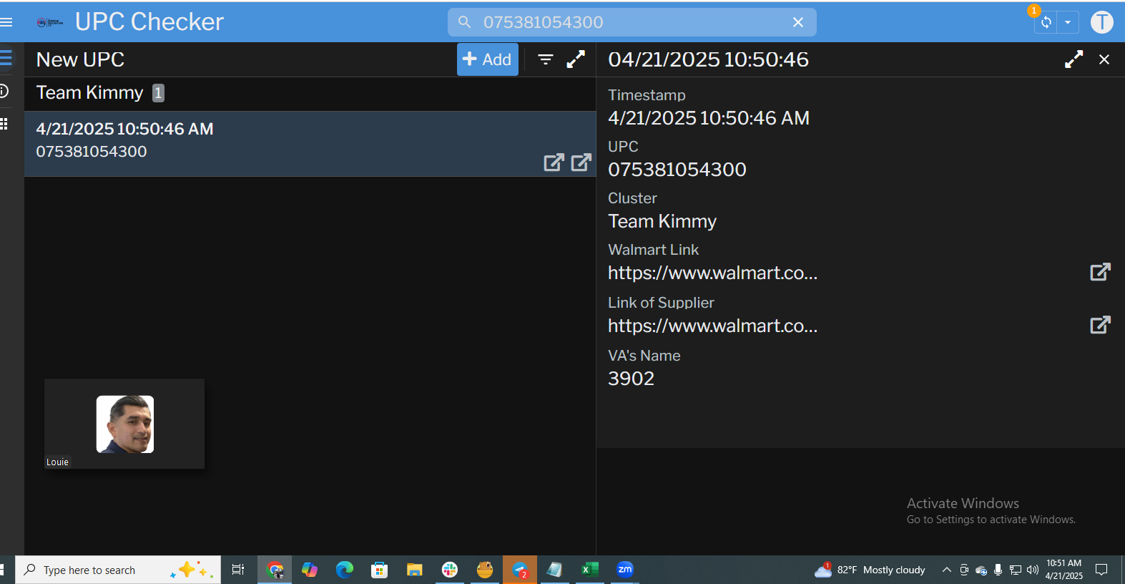The width and height of the screenshot is (1125, 584).
Task: Open the Link of Supplier external icon
Action: click(x=1099, y=325)
